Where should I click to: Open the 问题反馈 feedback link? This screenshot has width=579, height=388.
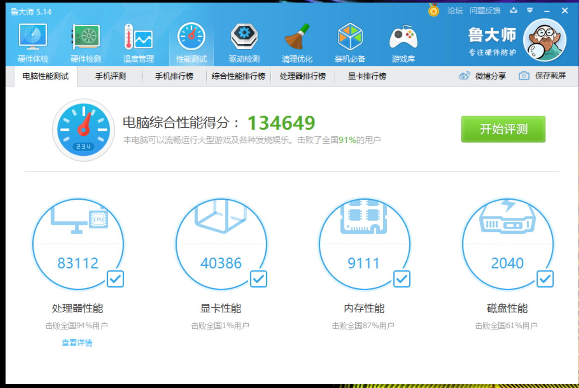(485, 11)
